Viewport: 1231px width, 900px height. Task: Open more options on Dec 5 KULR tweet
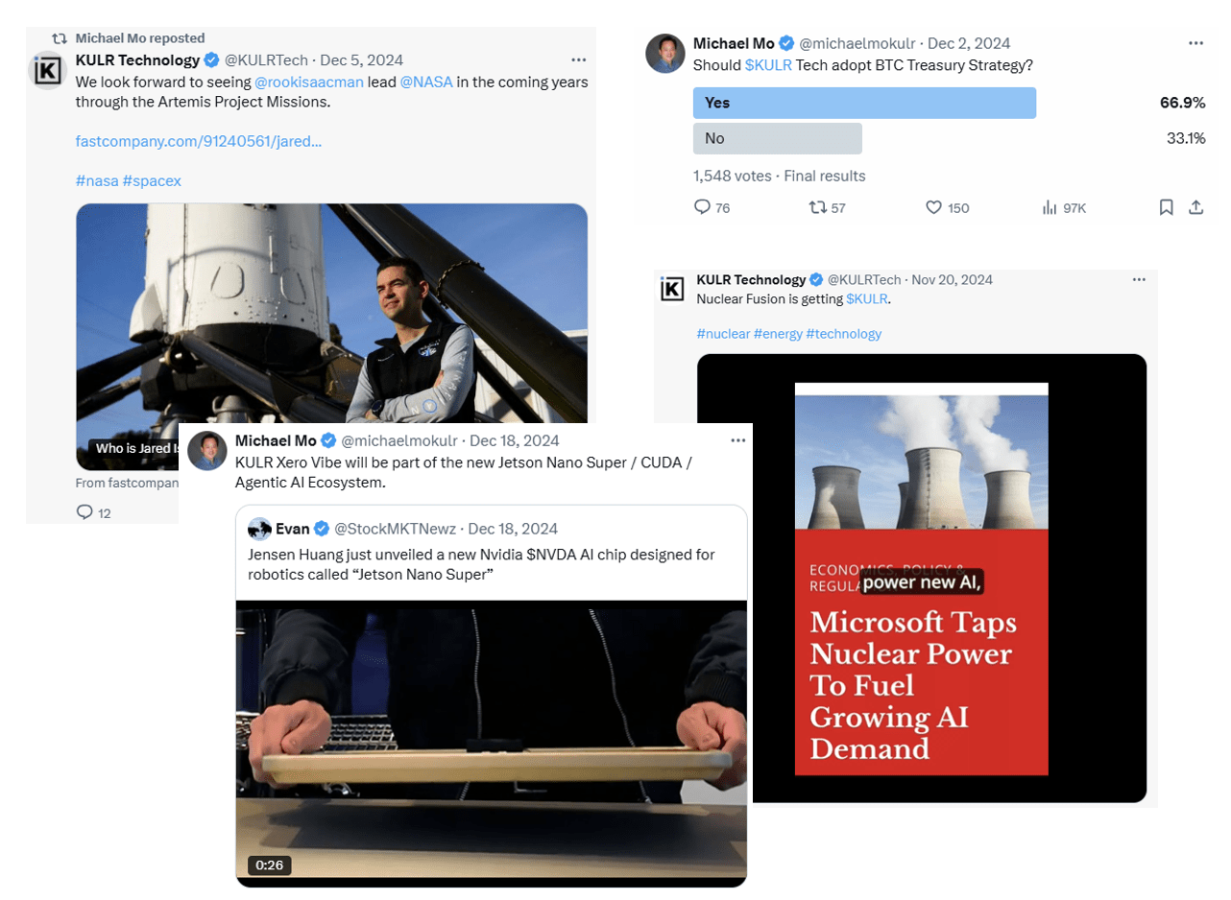[578, 59]
